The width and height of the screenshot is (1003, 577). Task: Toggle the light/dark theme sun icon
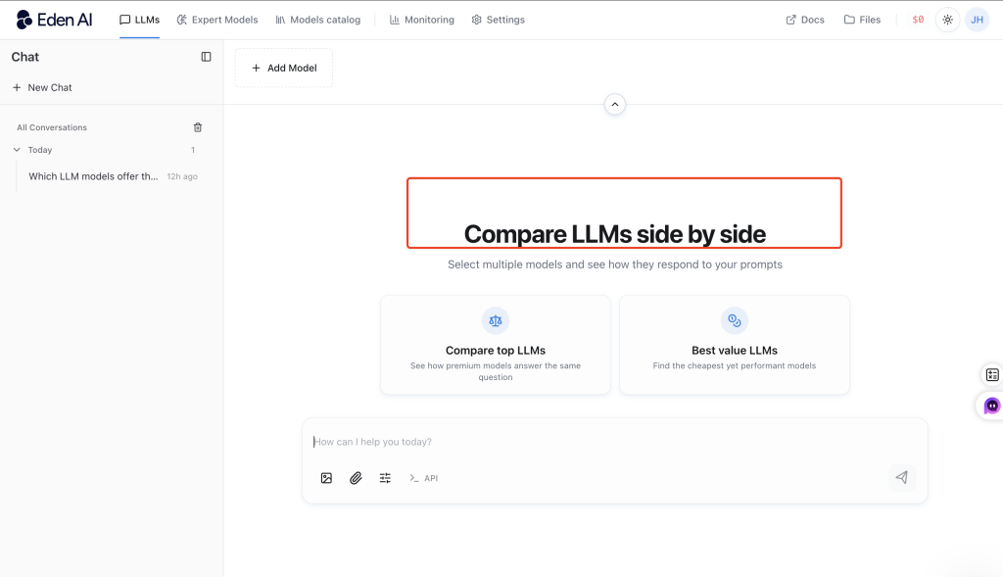tap(947, 20)
